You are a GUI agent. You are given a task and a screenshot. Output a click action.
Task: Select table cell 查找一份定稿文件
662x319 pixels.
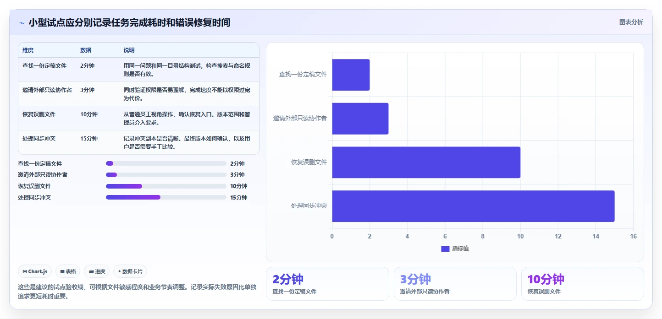(x=44, y=66)
